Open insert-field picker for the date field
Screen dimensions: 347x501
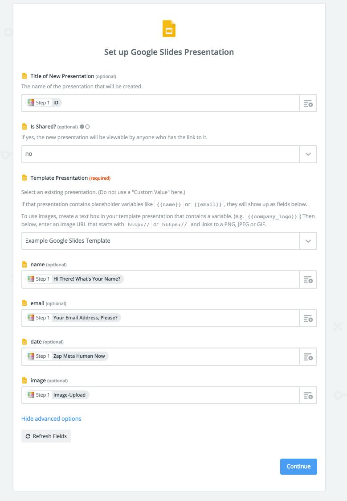[x=308, y=357]
